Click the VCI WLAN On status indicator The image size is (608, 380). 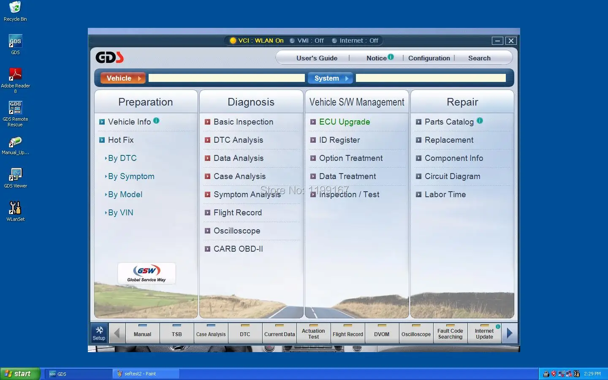coord(257,41)
